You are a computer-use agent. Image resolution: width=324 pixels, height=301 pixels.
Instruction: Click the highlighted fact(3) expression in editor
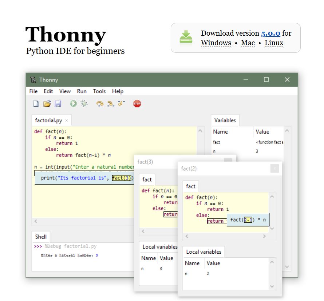(x=122, y=178)
